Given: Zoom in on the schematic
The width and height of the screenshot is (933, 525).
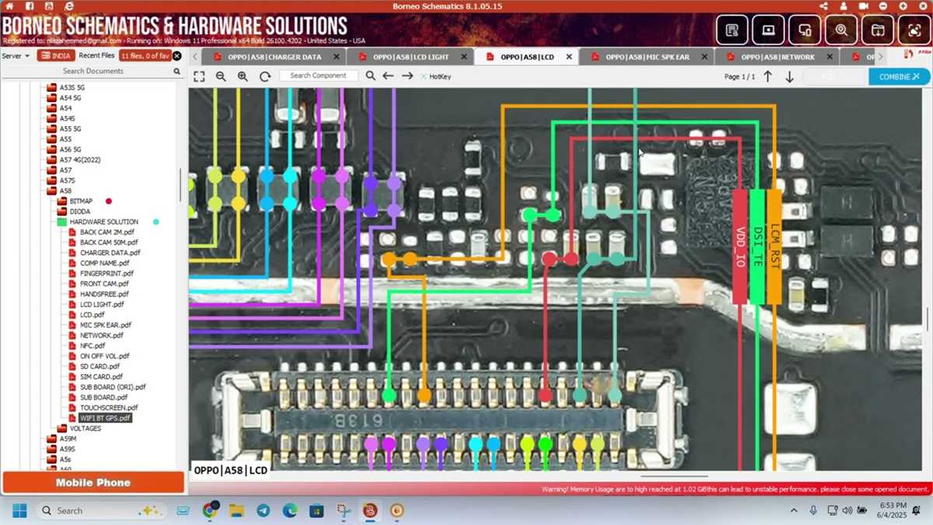Looking at the screenshot, I should 243,76.
